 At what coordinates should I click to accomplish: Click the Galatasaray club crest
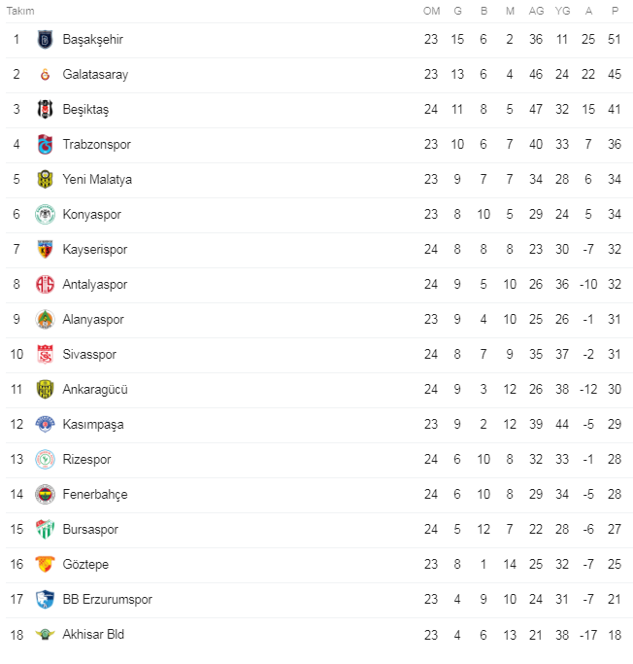pos(45,75)
